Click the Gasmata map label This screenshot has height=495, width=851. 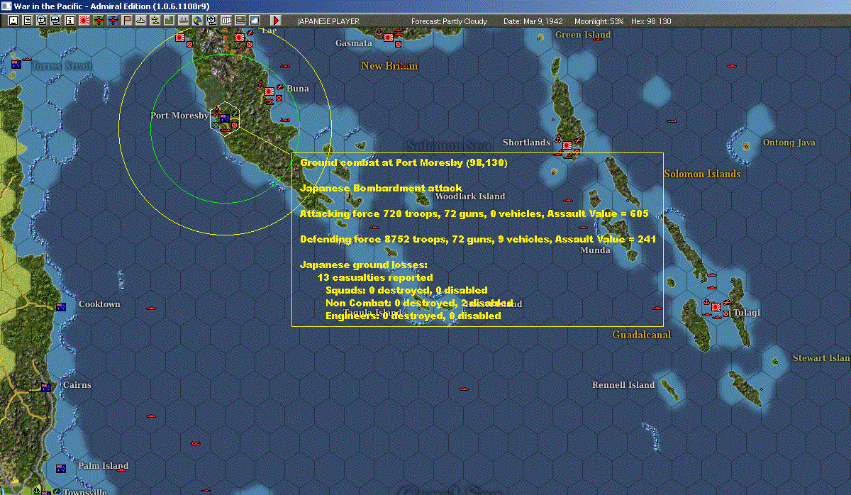point(354,43)
